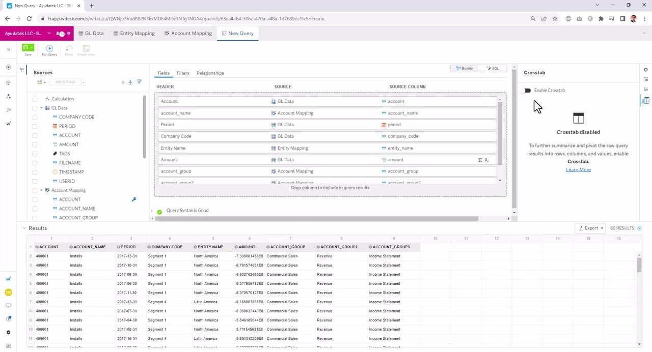Collapse the GL Data tree node
The height and width of the screenshot is (352, 652).
[41, 108]
